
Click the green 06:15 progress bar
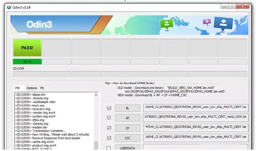pyautogui.click(x=27, y=62)
